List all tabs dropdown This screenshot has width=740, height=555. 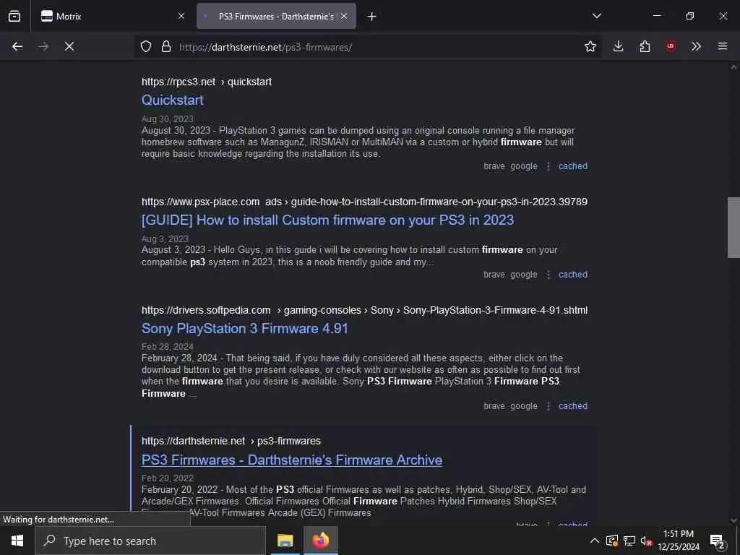[x=596, y=16]
